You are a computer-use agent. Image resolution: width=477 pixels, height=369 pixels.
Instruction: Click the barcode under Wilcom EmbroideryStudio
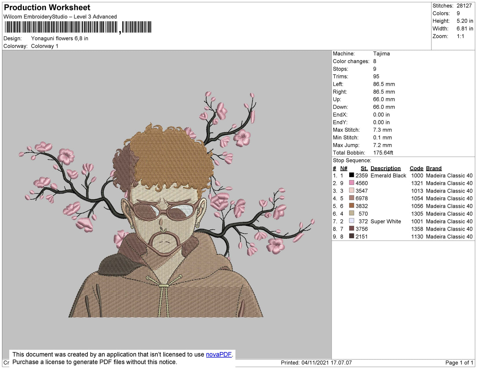tap(78, 27)
